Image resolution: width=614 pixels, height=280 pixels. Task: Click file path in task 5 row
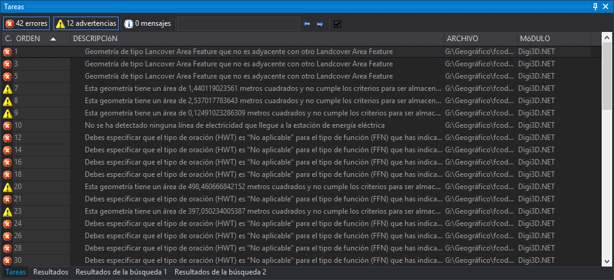coord(479,76)
